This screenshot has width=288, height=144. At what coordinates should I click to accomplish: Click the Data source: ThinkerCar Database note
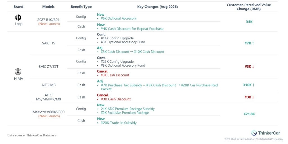click(32, 135)
